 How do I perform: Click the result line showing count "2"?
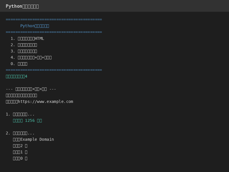point(20,146)
